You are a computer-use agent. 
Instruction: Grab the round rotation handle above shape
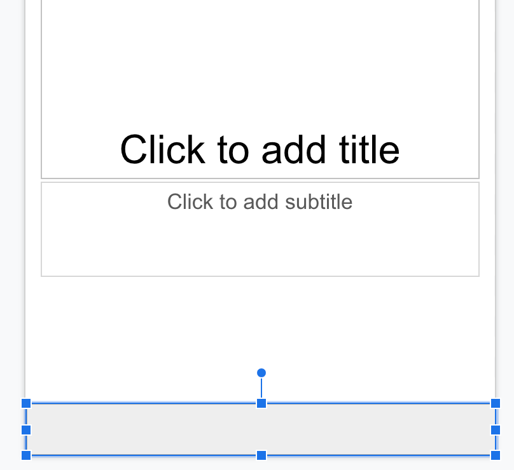pyautogui.click(x=261, y=373)
